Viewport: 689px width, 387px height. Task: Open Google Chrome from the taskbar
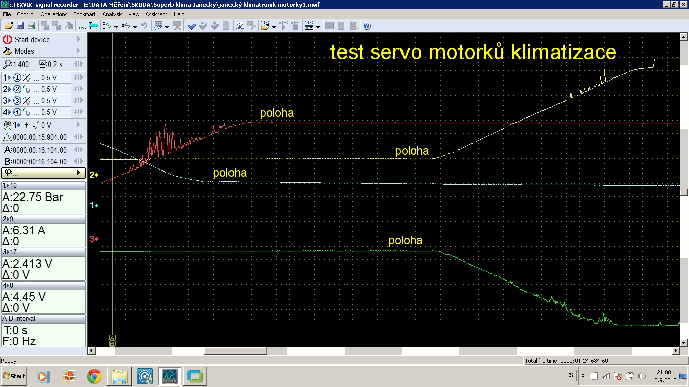coord(94,376)
